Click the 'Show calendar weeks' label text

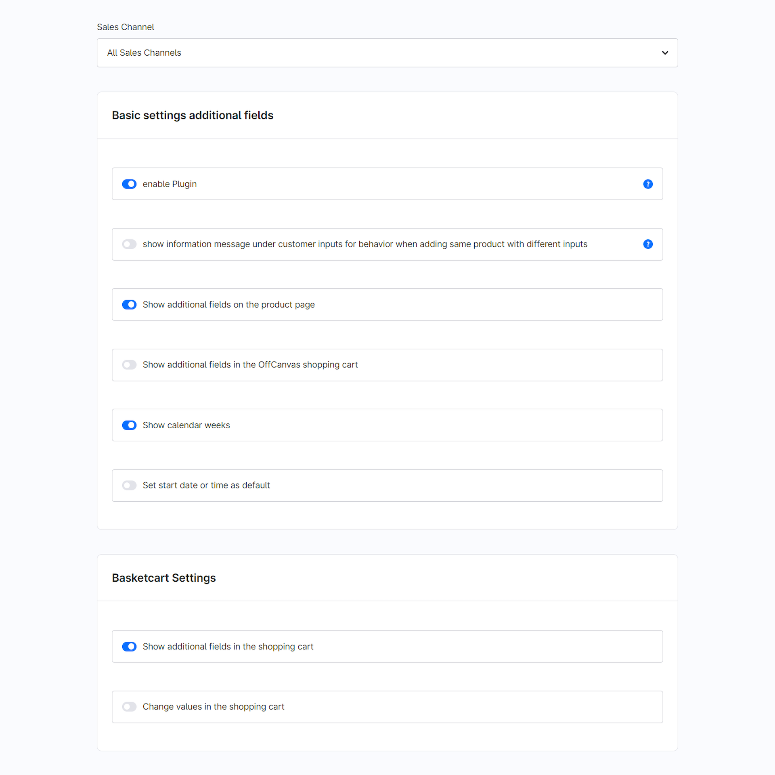(186, 425)
